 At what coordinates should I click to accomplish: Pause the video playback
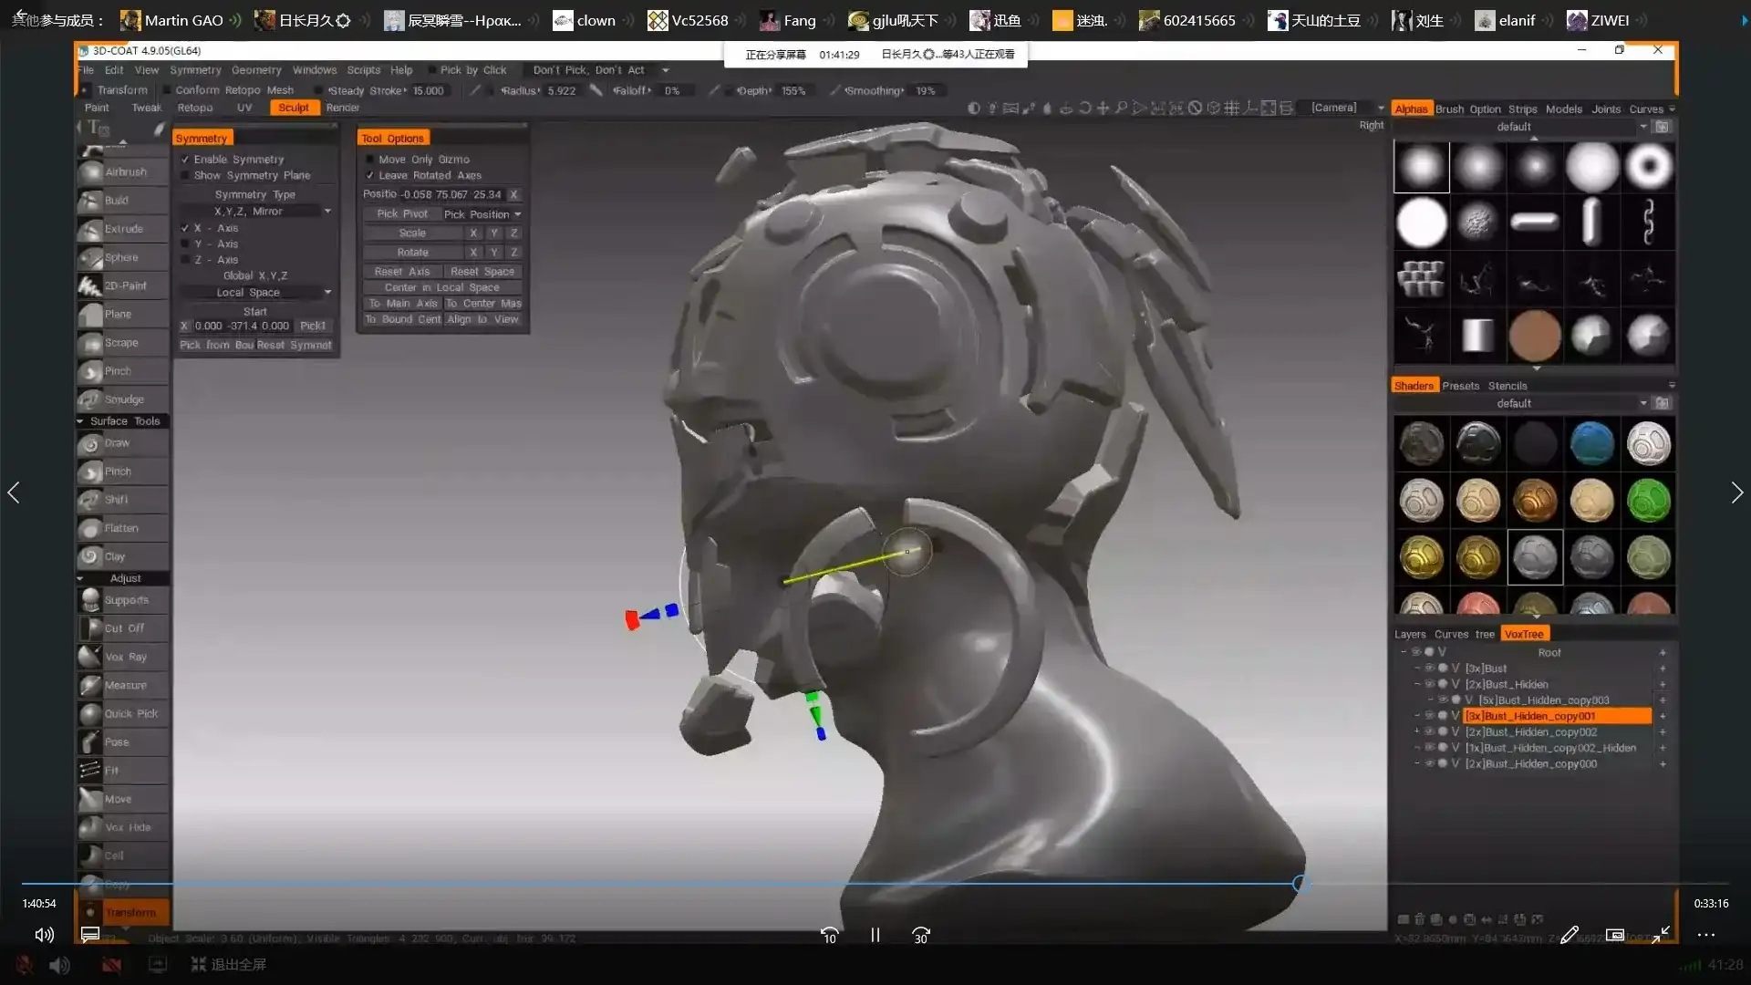(x=875, y=935)
